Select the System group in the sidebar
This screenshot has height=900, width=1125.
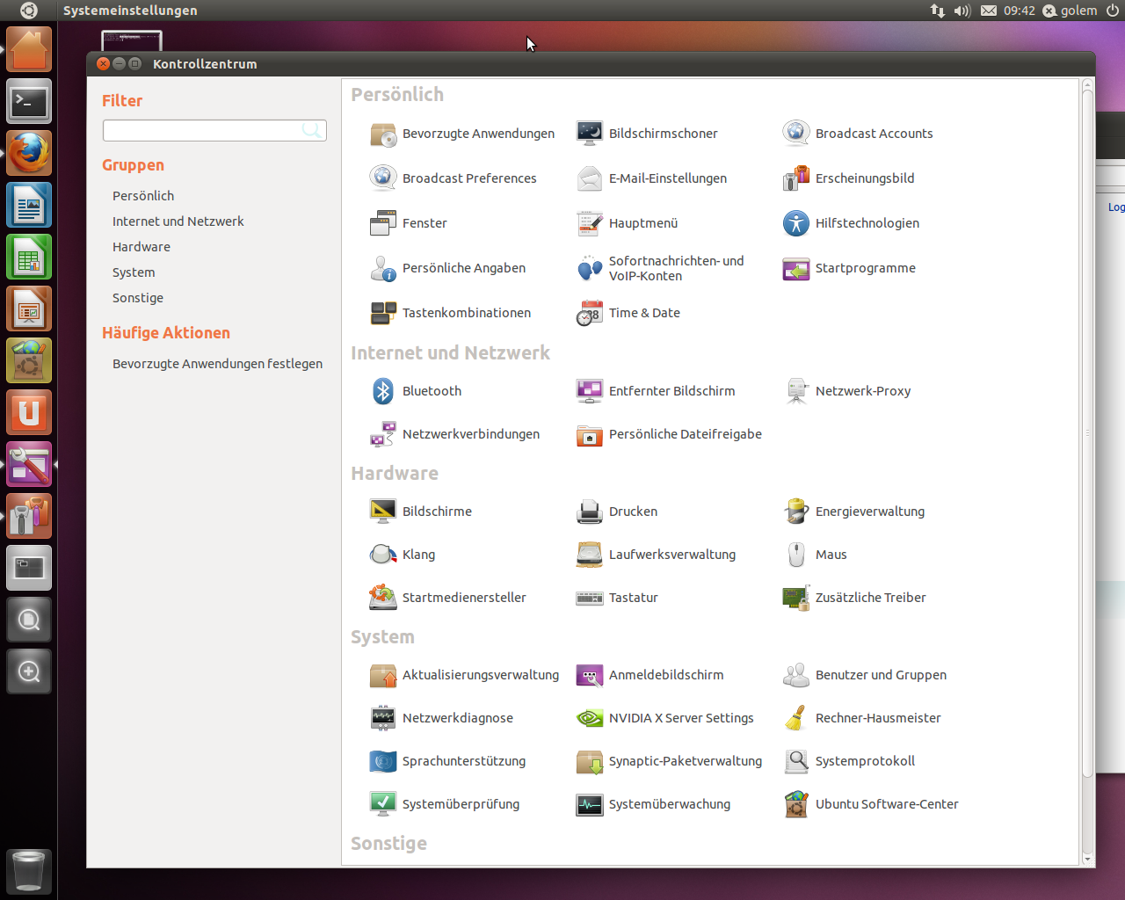click(x=133, y=272)
